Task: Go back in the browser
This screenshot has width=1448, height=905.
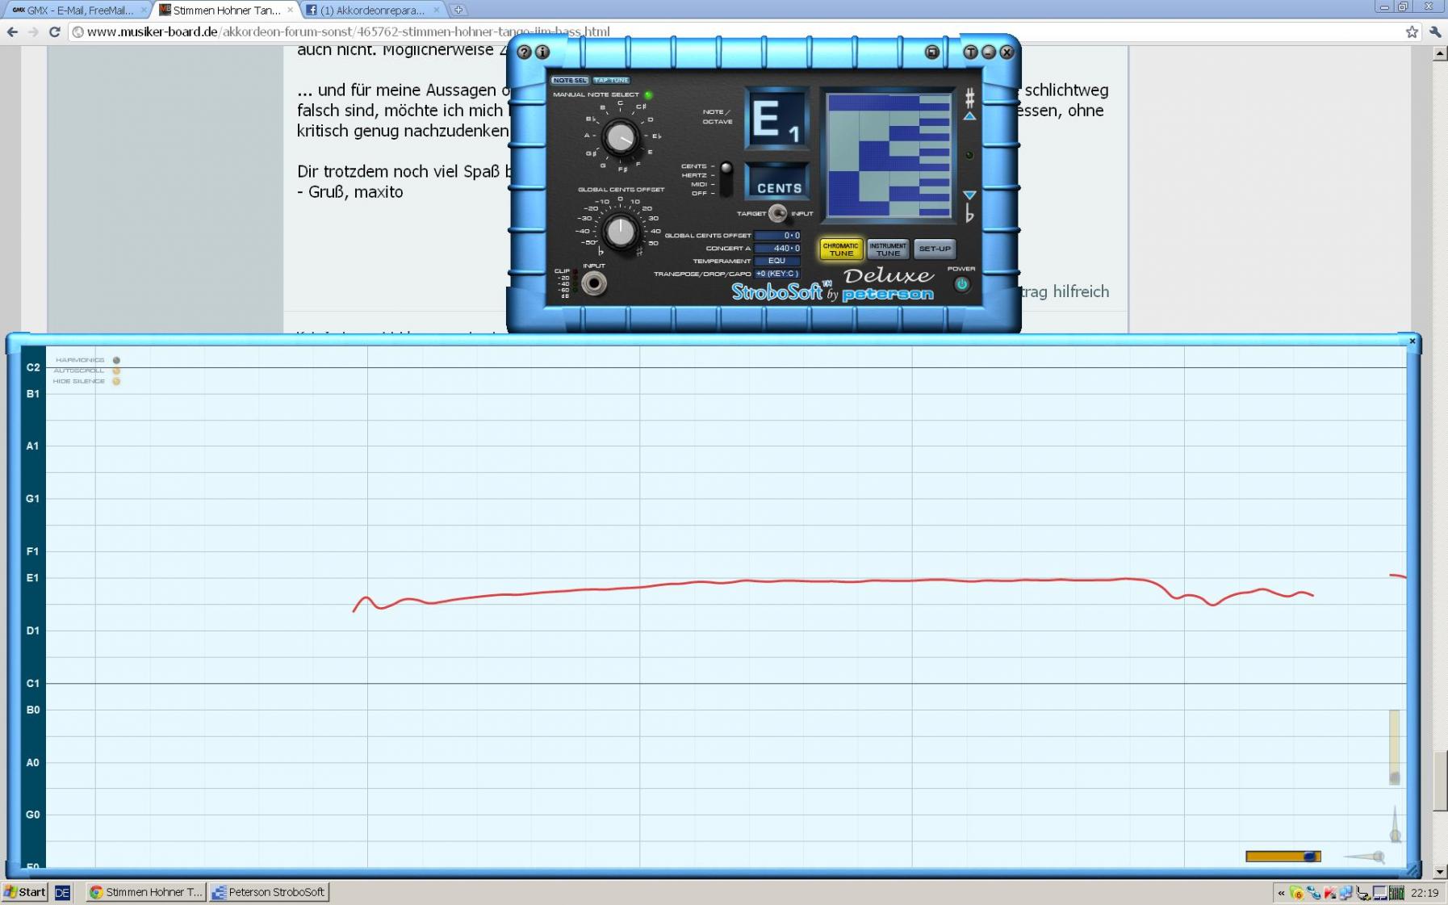Action: (x=12, y=31)
